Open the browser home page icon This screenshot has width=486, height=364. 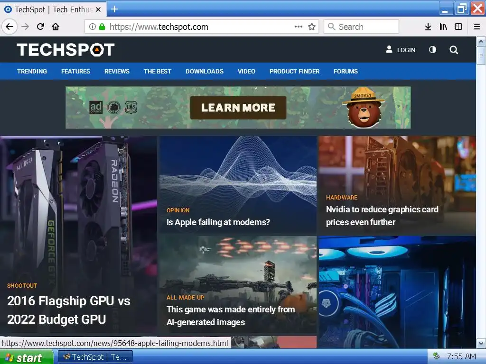click(56, 27)
